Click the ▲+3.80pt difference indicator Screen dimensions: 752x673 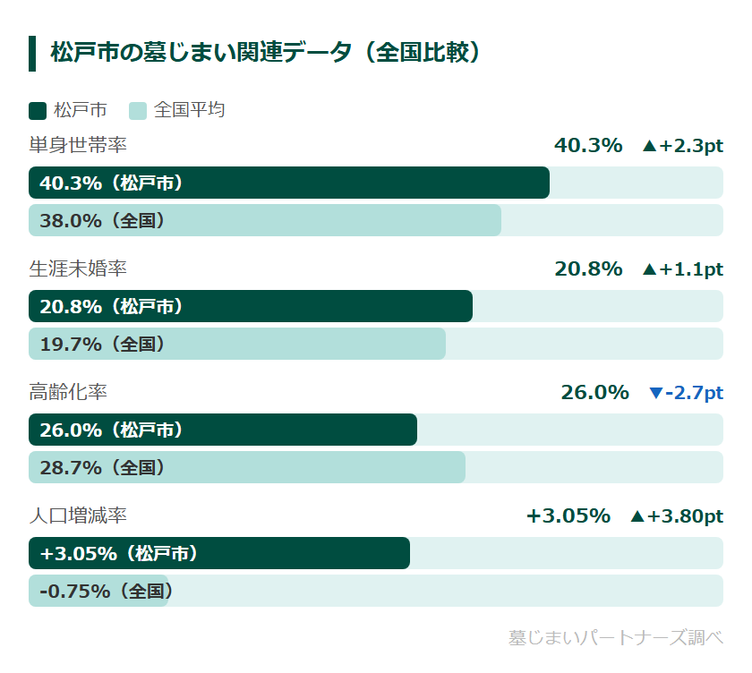676,516
